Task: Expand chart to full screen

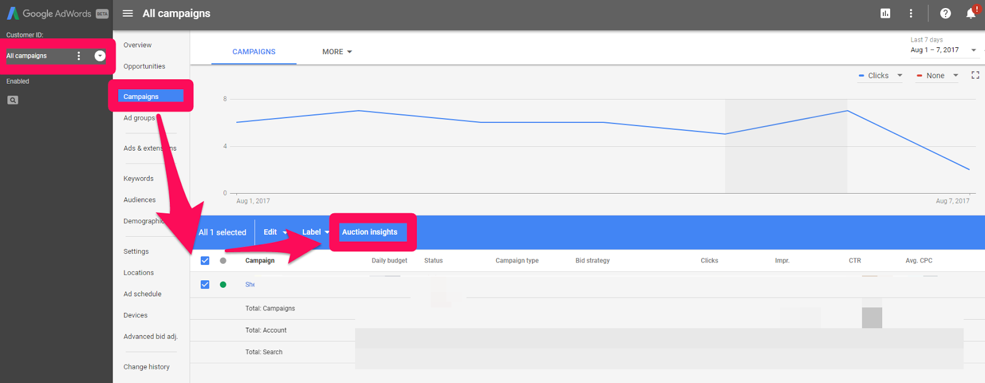Action: point(975,75)
